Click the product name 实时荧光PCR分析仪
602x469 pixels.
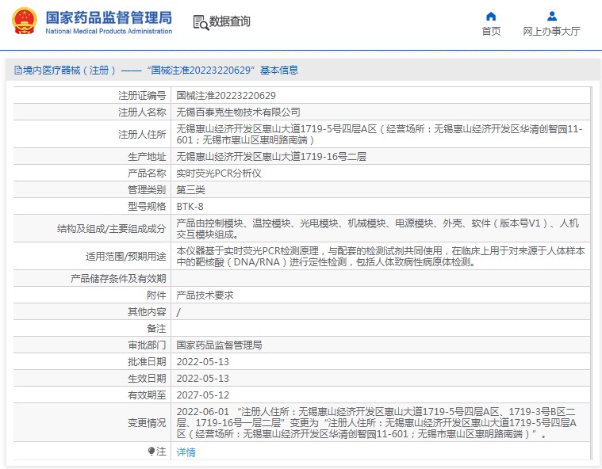218,173
